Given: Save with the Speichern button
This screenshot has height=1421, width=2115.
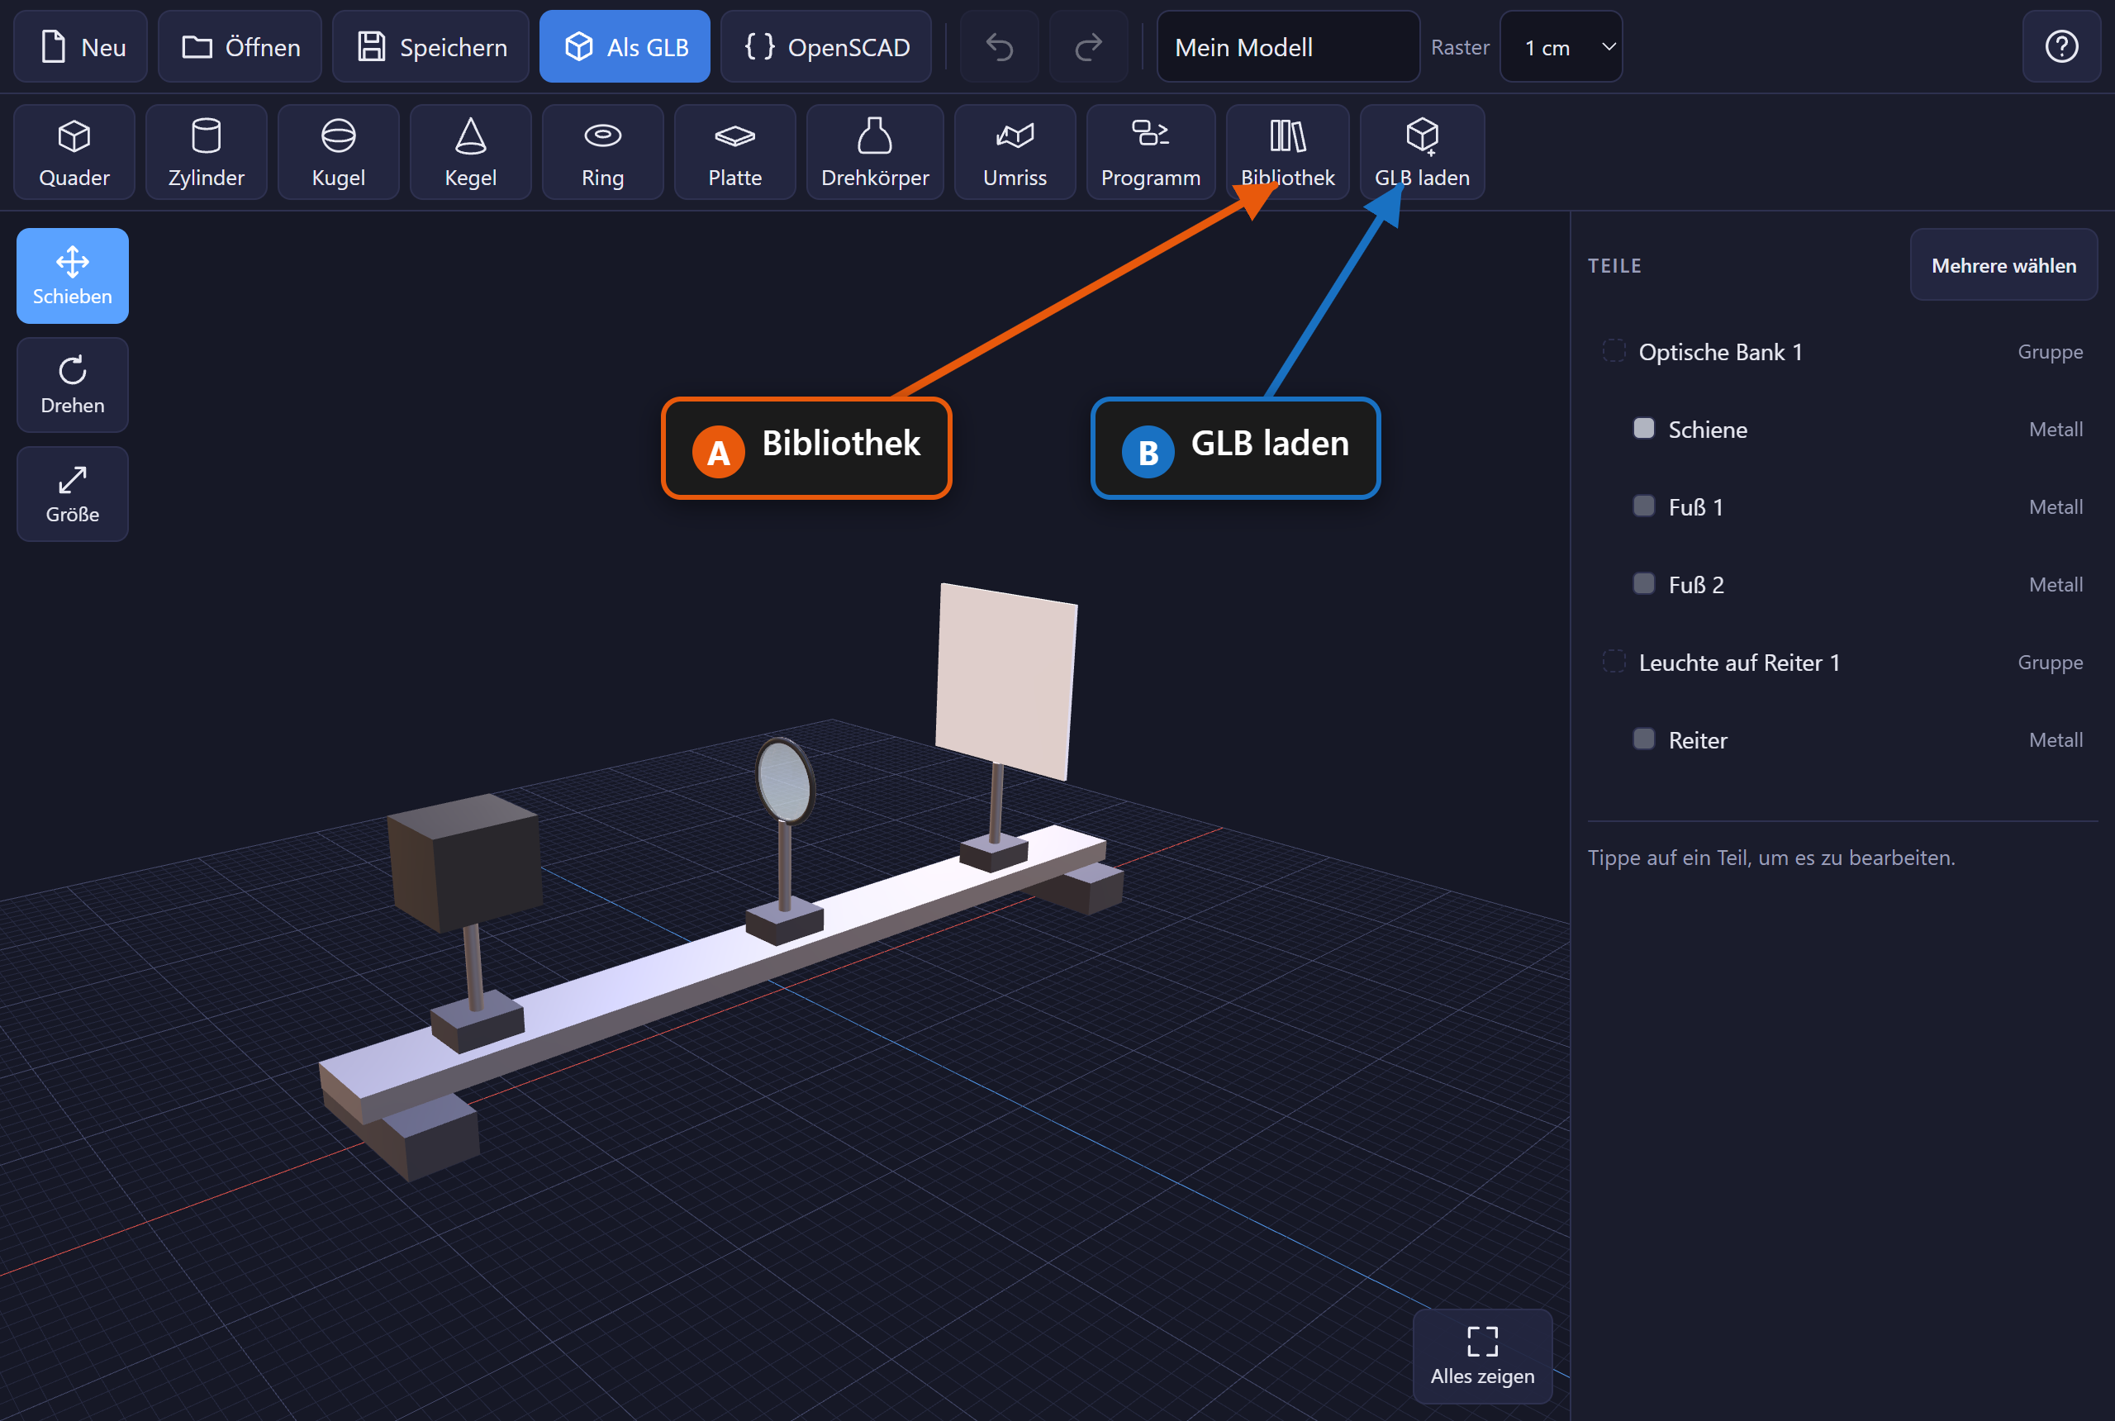Looking at the screenshot, I should coord(431,47).
